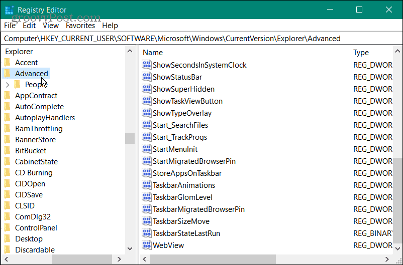Expand the People subkey chevron

tap(8, 85)
